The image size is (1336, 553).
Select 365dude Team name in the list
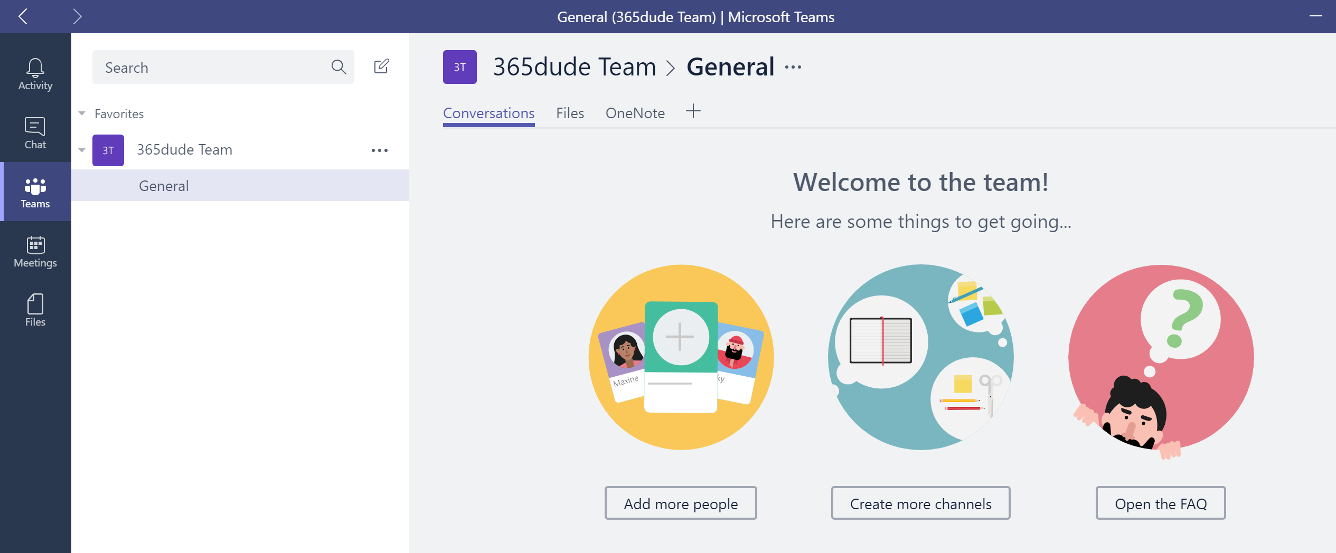point(184,150)
